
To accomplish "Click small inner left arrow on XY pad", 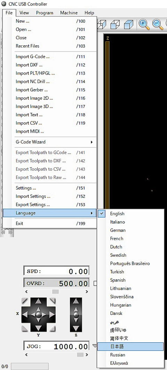I will click(x=33, y=315).
